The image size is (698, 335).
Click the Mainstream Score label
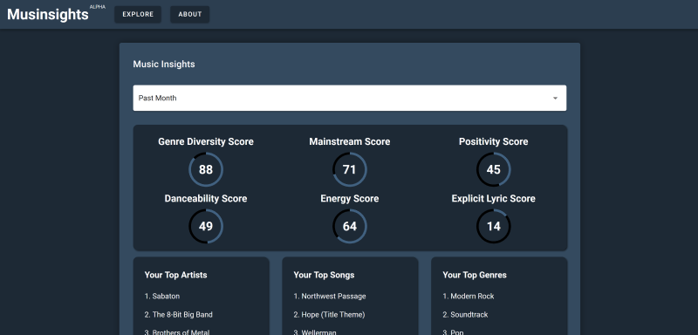pyautogui.click(x=350, y=141)
